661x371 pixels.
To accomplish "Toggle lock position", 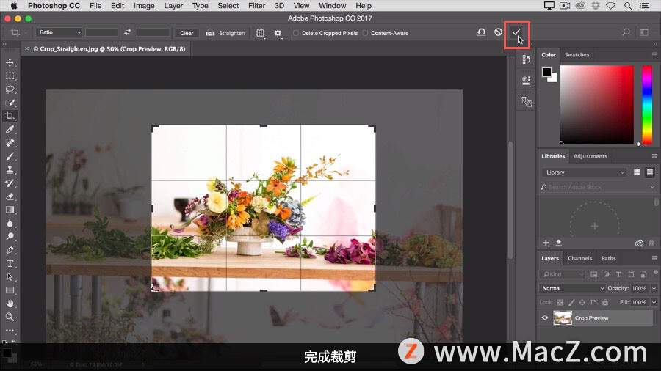I will [x=582, y=302].
